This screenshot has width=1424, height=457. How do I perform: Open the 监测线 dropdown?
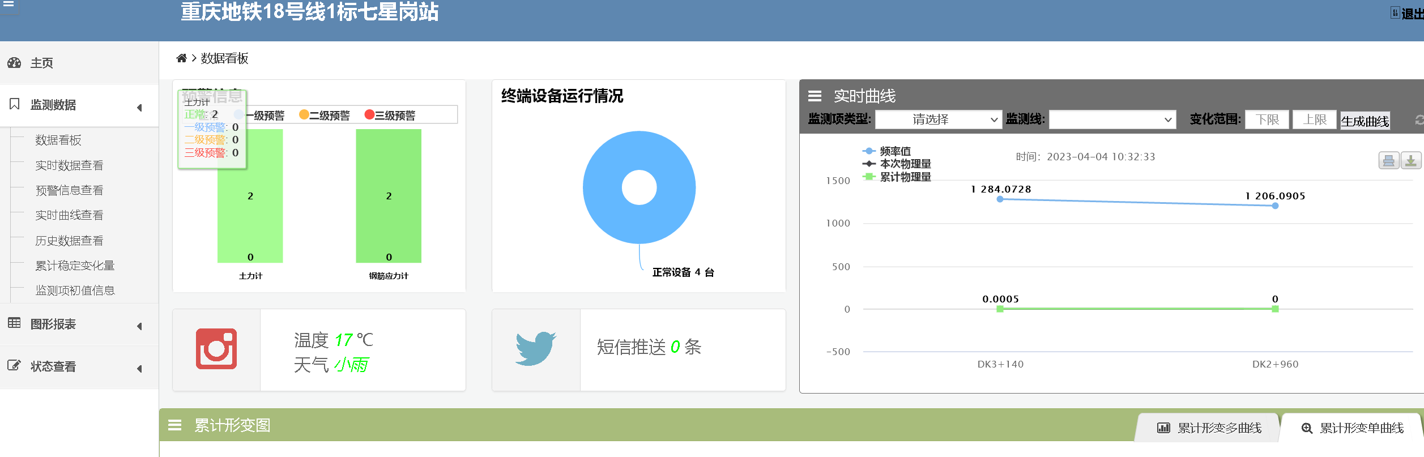[1112, 119]
